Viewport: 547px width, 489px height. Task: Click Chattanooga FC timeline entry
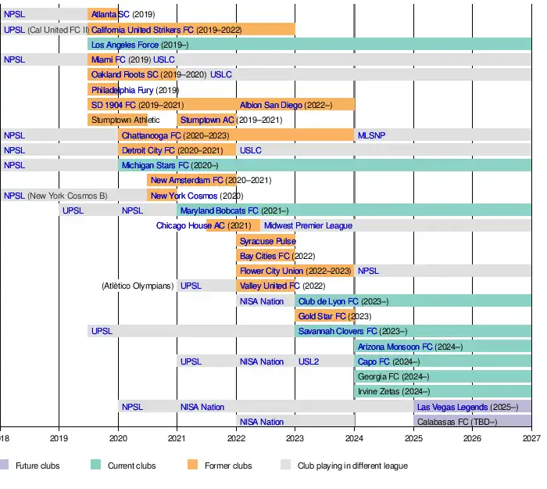[x=151, y=135]
